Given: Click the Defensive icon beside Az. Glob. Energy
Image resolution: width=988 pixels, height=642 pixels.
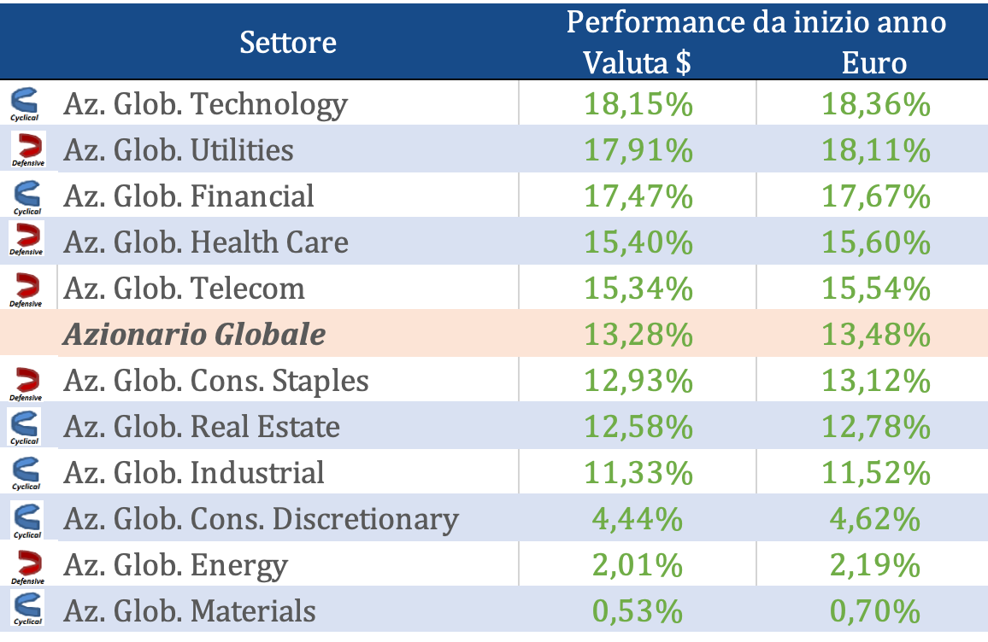Looking at the screenshot, I should pyautogui.click(x=26, y=566).
